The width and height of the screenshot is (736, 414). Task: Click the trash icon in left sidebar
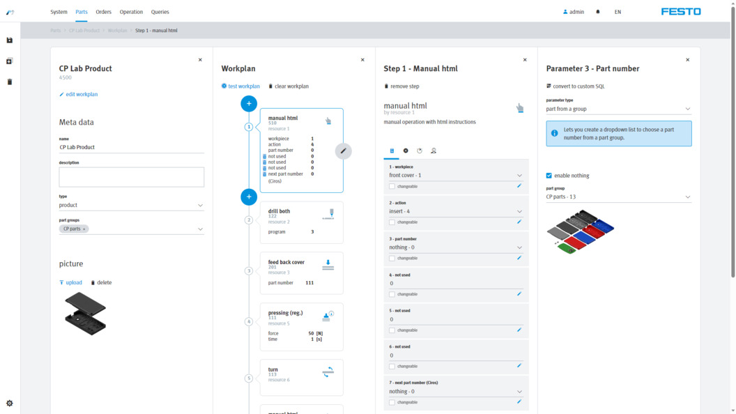tap(10, 82)
